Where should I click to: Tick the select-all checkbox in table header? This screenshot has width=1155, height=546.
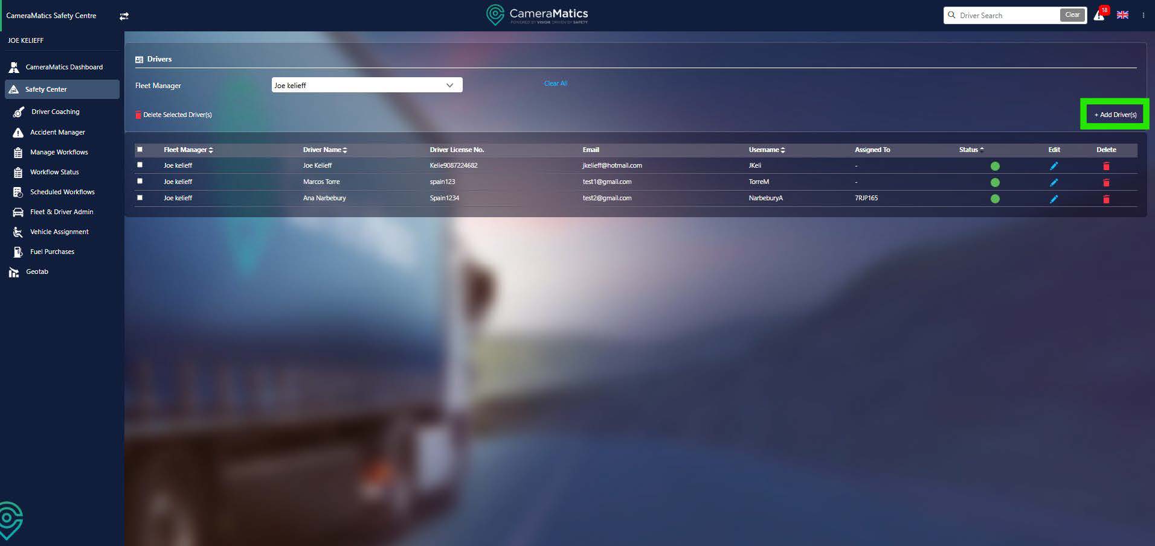[140, 150]
